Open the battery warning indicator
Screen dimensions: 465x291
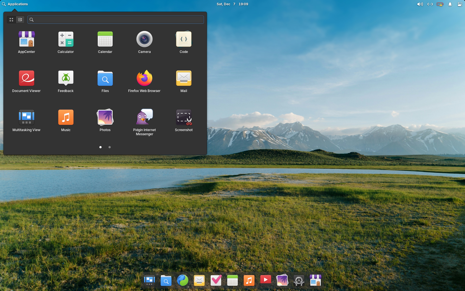[x=440, y=4]
